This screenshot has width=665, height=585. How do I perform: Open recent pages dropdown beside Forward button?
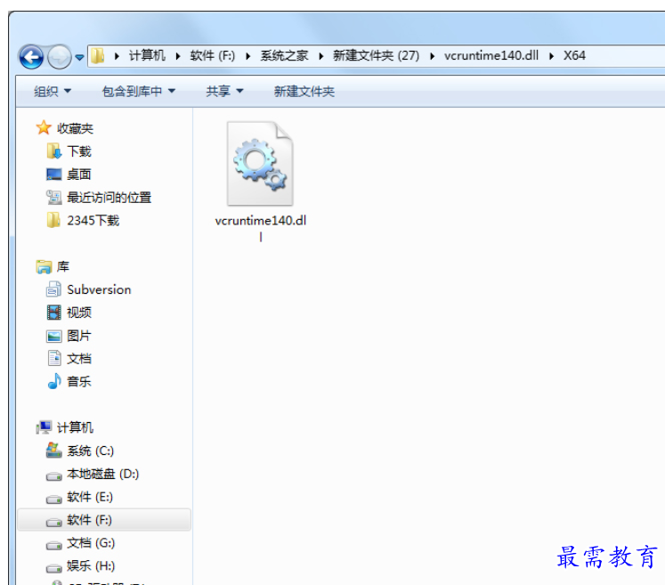[79, 57]
